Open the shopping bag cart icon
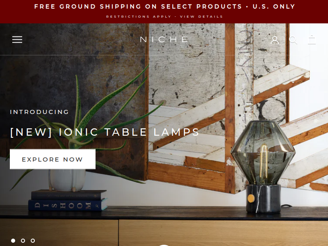328x246 pixels. 312,40
